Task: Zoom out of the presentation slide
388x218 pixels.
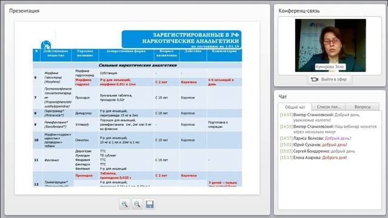Action: (x=137, y=204)
